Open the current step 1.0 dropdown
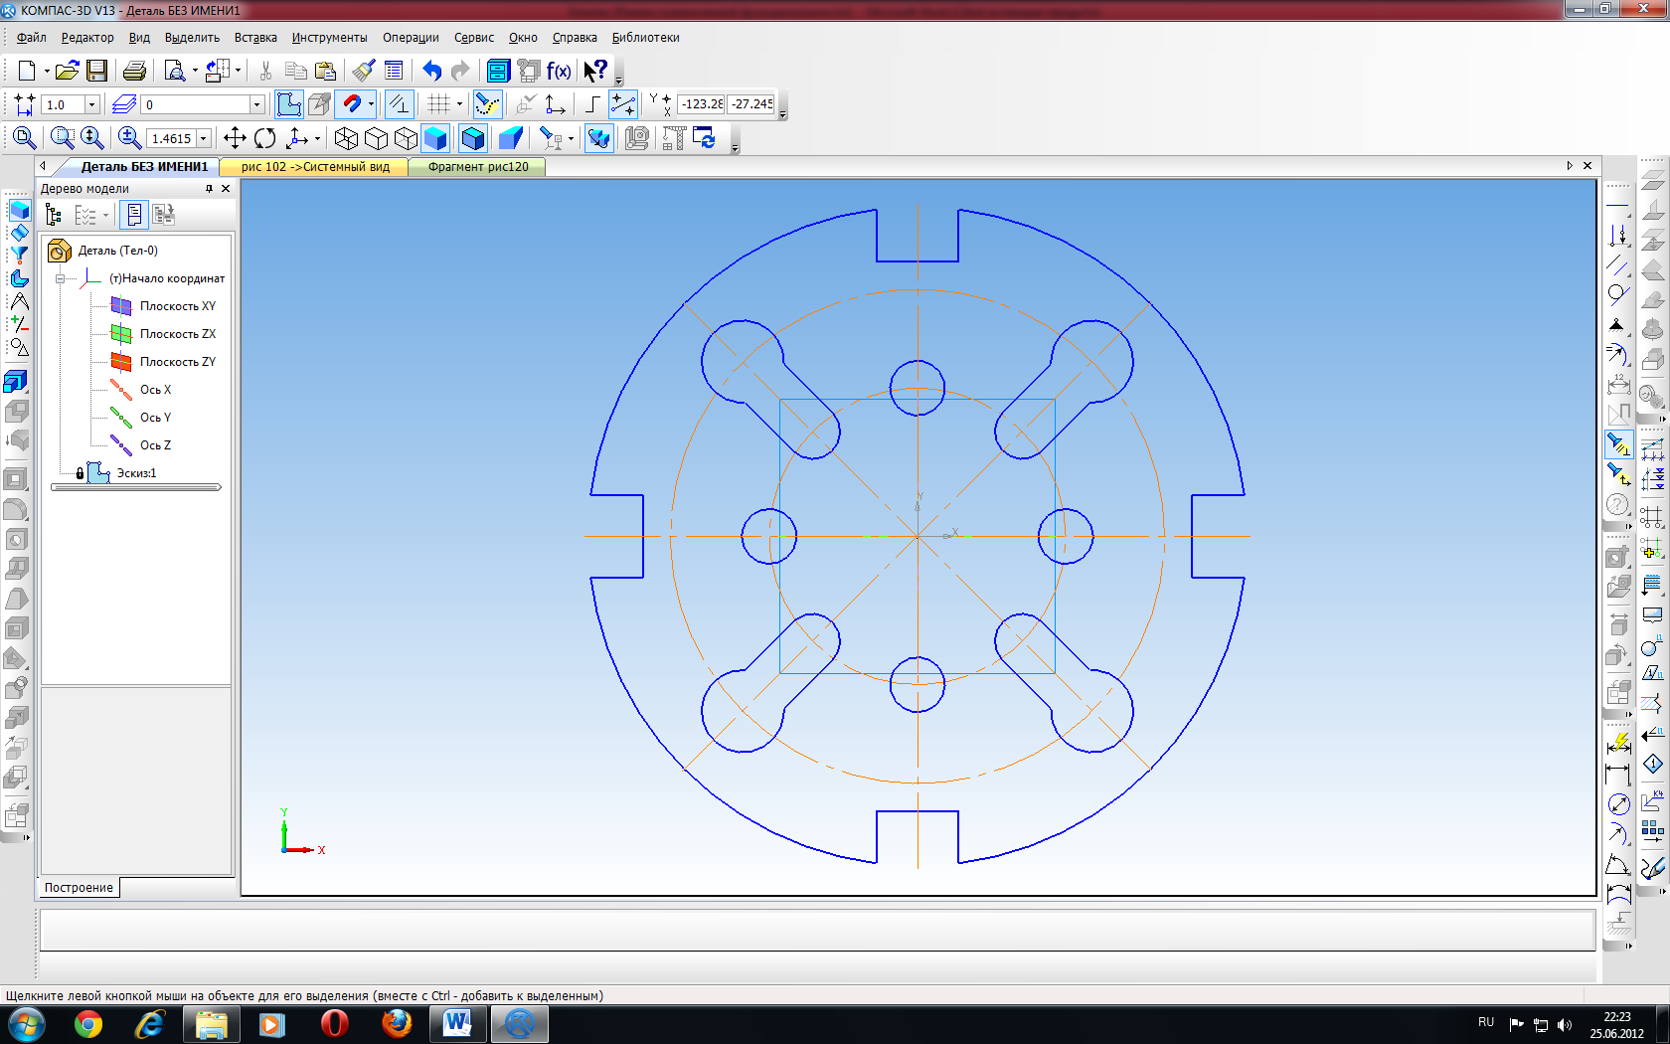 pyautogui.click(x=92, y=104)
